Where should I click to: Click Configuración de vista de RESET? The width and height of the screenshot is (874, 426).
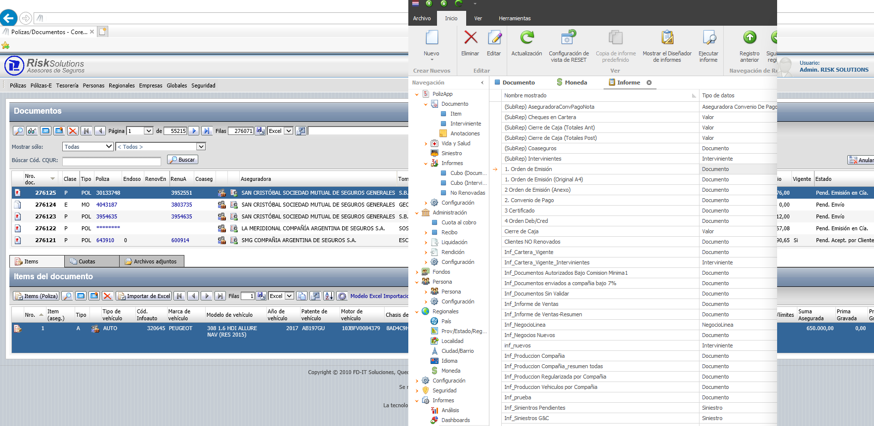(x=568, y=45)
